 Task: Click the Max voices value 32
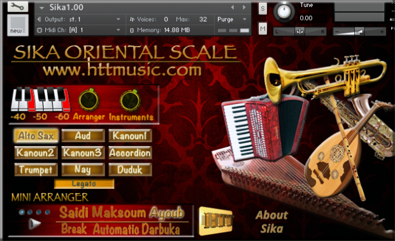(203, 19)
